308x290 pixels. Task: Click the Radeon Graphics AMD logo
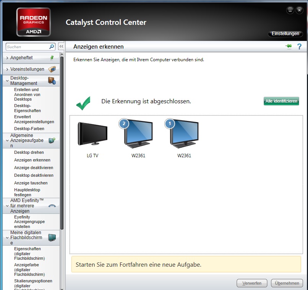(x=33, y=22)
